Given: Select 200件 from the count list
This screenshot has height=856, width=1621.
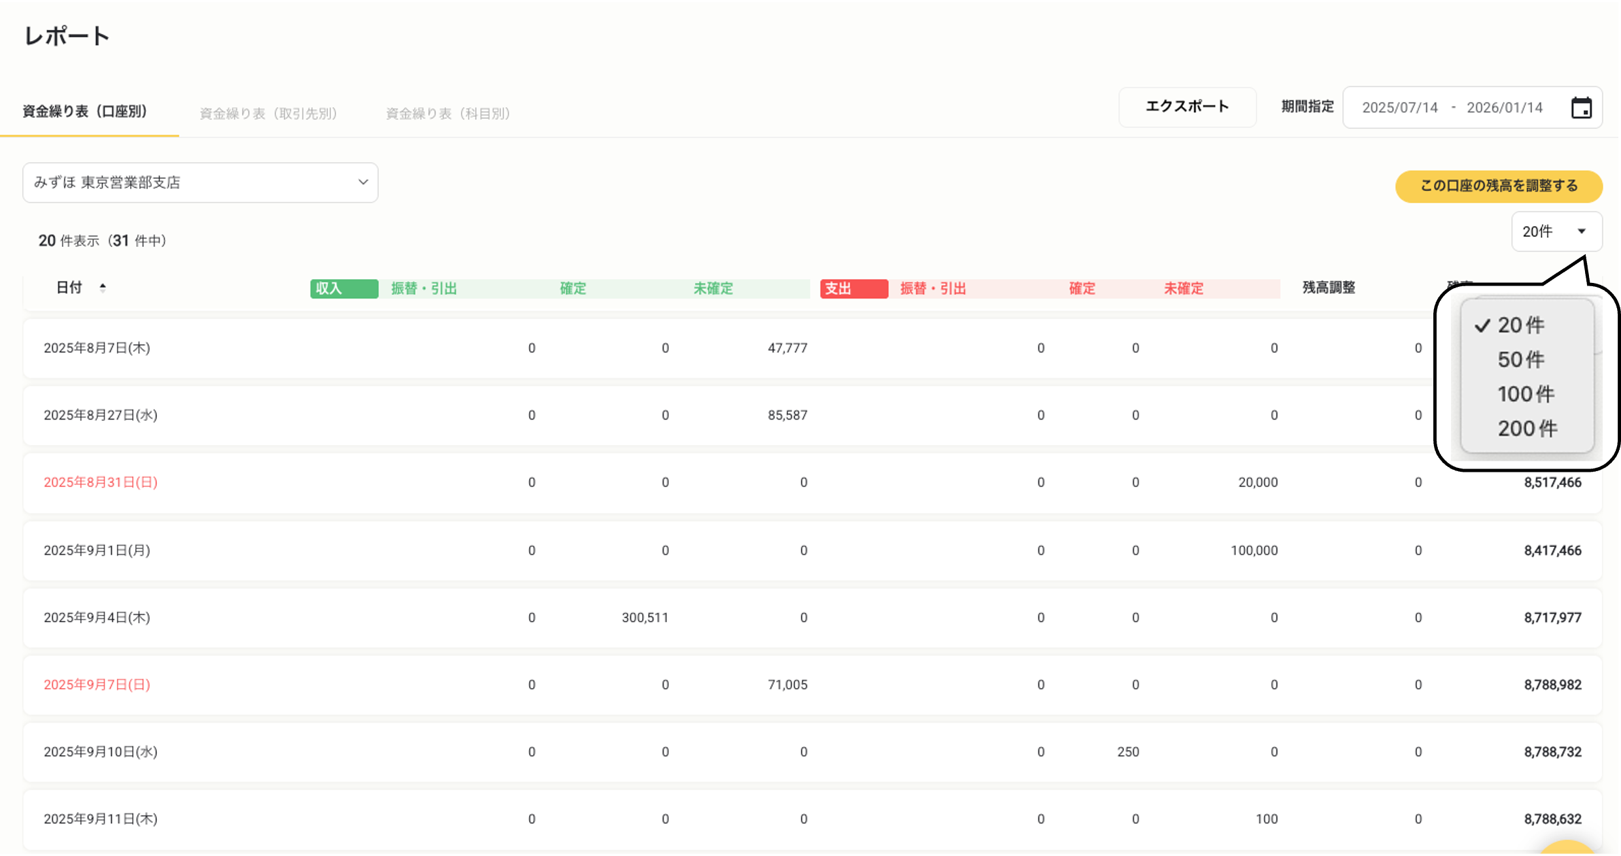Looking at the screenshot, I should (1527, 428).
